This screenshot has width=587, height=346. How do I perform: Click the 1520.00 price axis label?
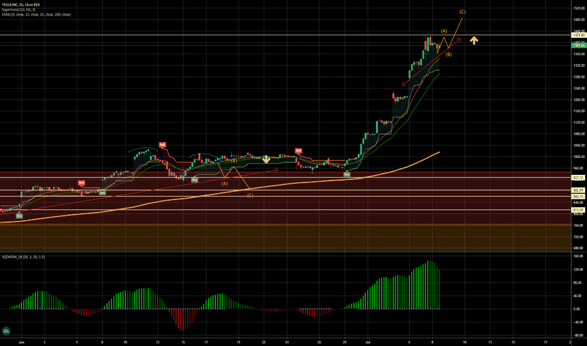579,8
